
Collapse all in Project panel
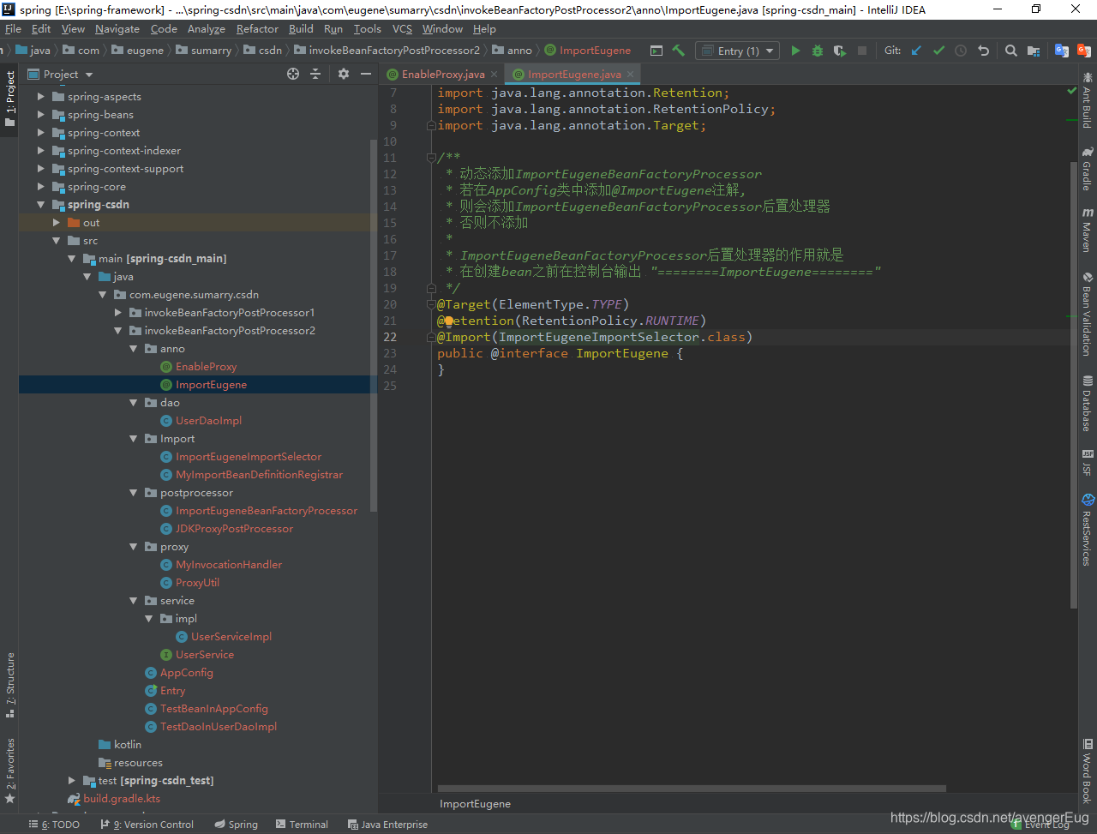coord(315,74)
